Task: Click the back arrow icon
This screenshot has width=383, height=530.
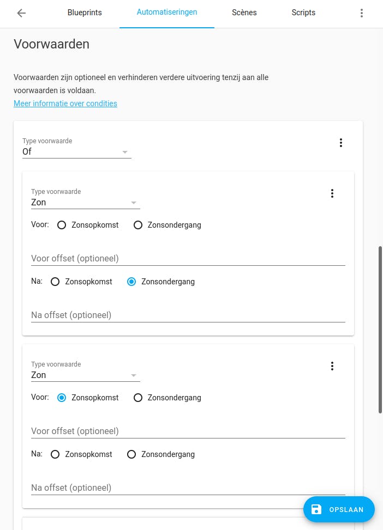Action: [x=21, y=13]
